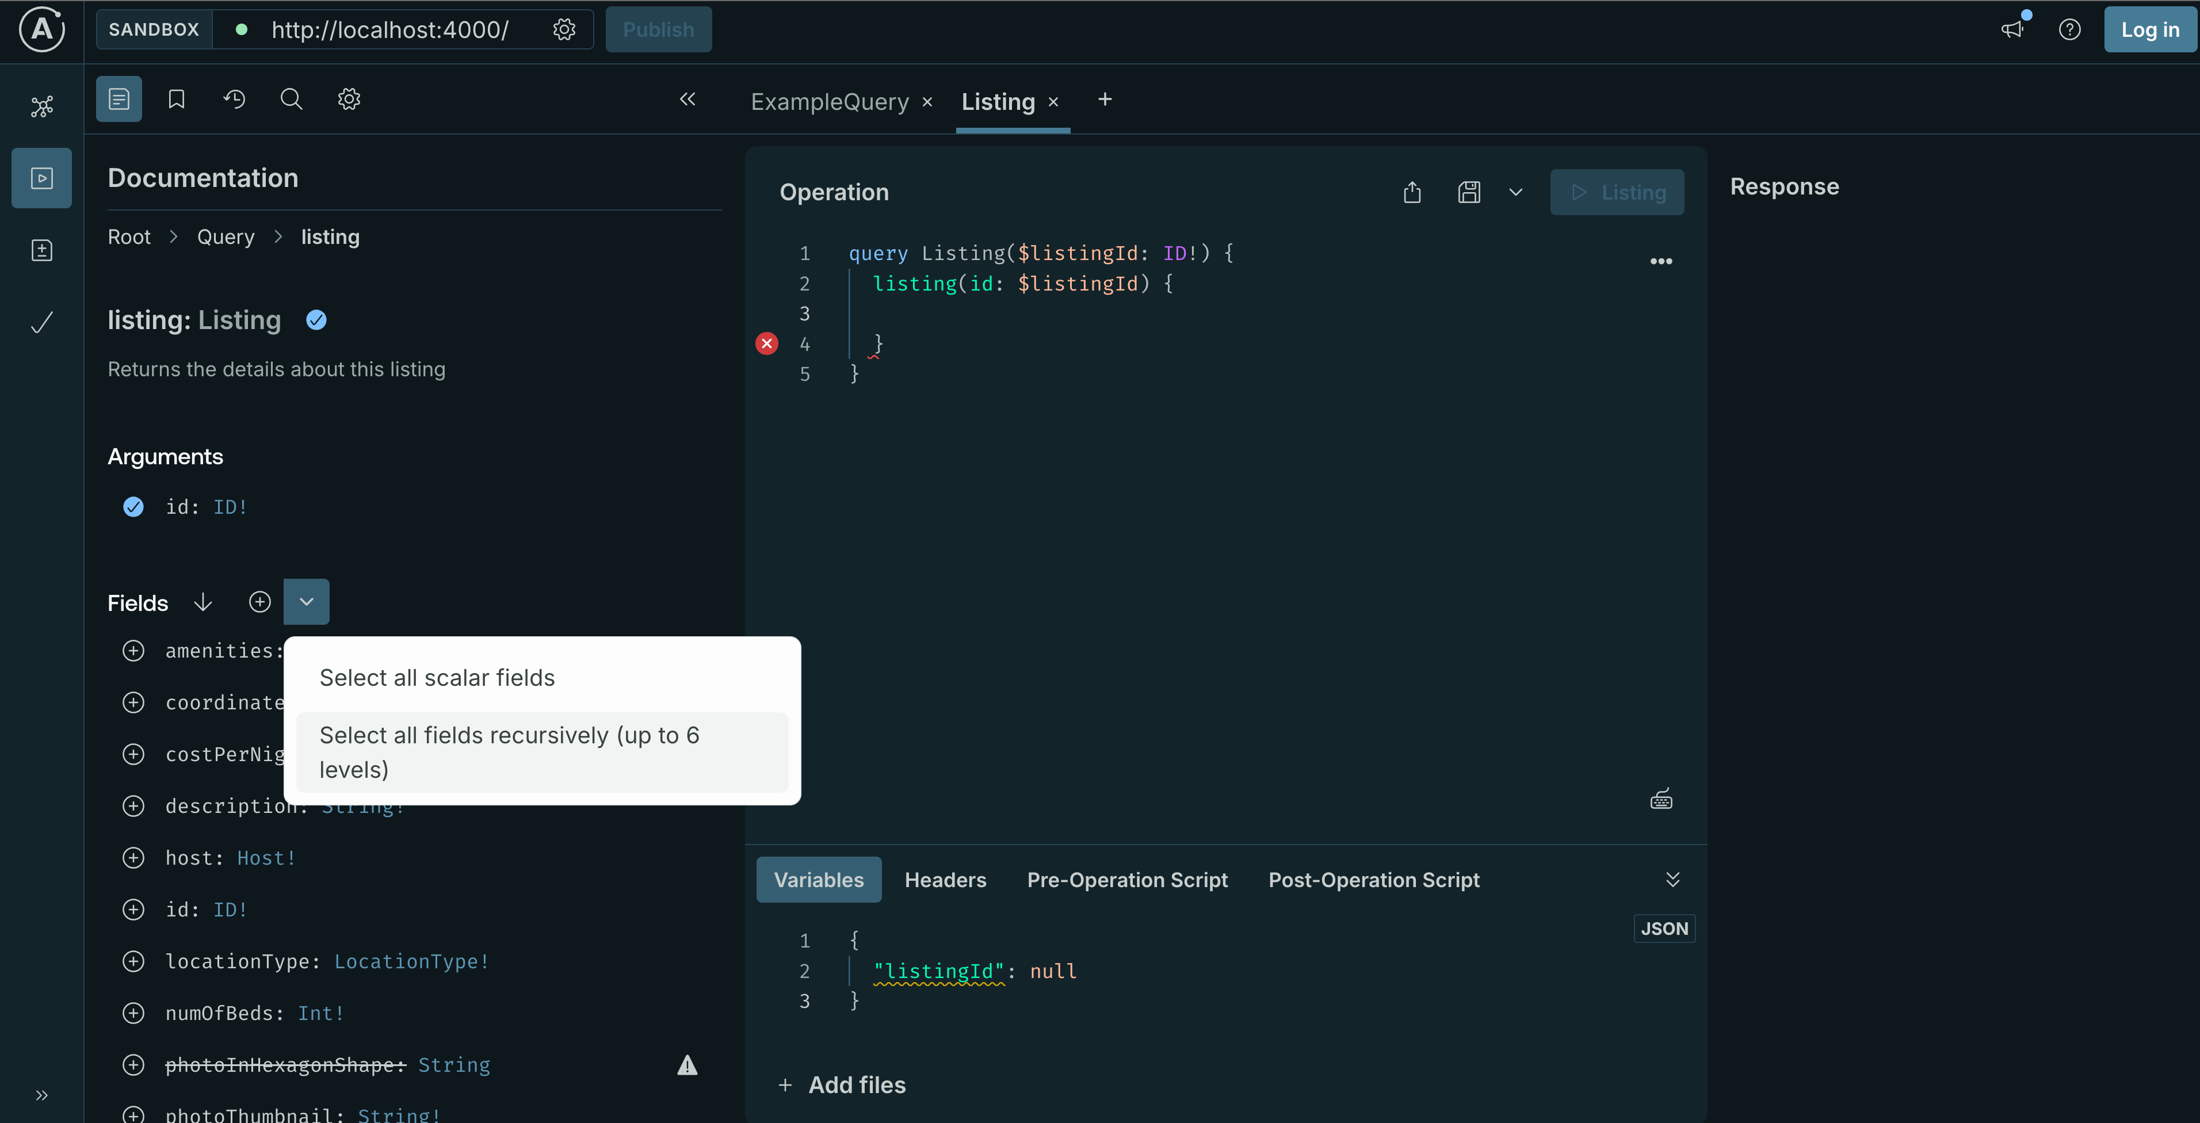Image resolution: width=2200 pixels, height=1123 pixels.
Task: Open the share operation icon
Action: 1412,192
